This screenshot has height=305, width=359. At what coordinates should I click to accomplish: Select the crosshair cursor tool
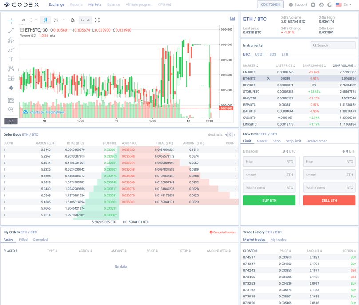click(11, 20)
